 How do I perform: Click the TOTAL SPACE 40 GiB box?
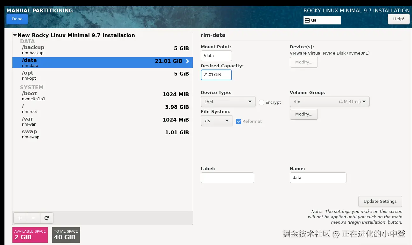(66, 235)
